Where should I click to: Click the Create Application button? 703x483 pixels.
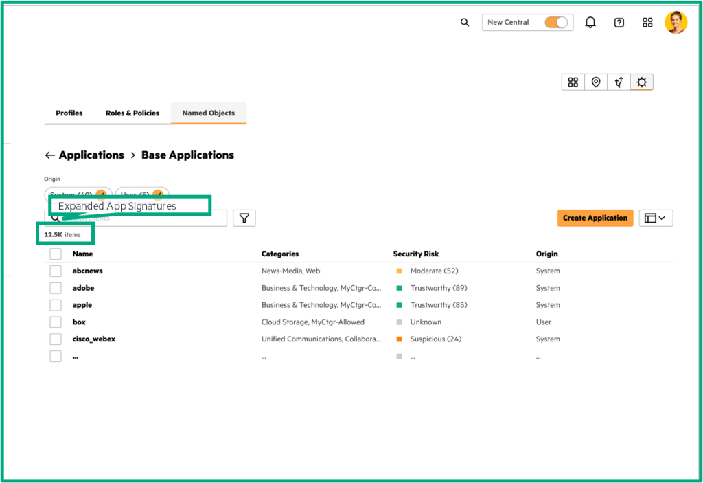pos(595,218)
